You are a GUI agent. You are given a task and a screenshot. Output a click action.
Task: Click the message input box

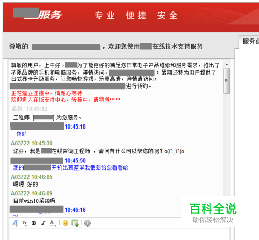coord(120,234)
